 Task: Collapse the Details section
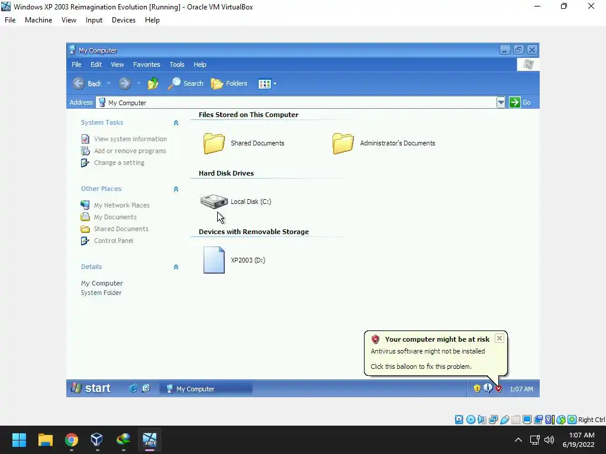point(176,267)
